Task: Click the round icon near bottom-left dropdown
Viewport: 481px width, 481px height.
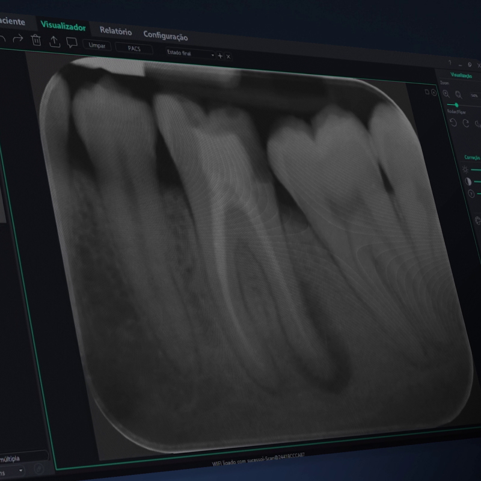Action: [x=38, y=469]
